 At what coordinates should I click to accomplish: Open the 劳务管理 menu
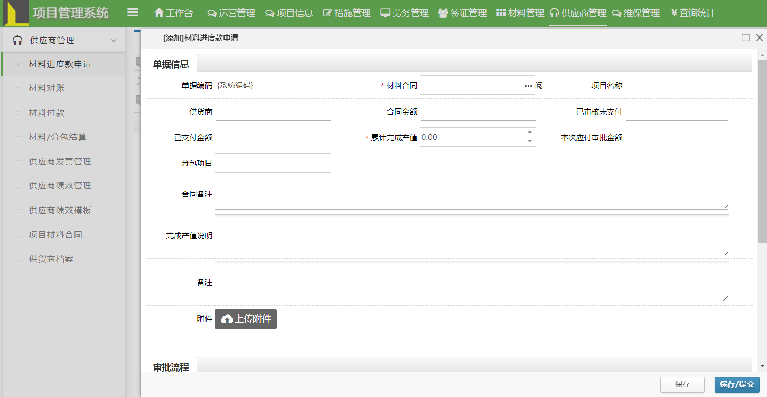click(405, 13)
